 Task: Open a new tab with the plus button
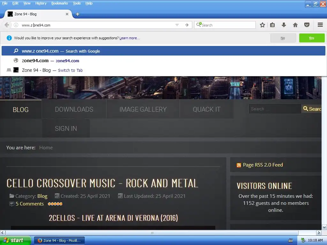click(x=78, y=14)
